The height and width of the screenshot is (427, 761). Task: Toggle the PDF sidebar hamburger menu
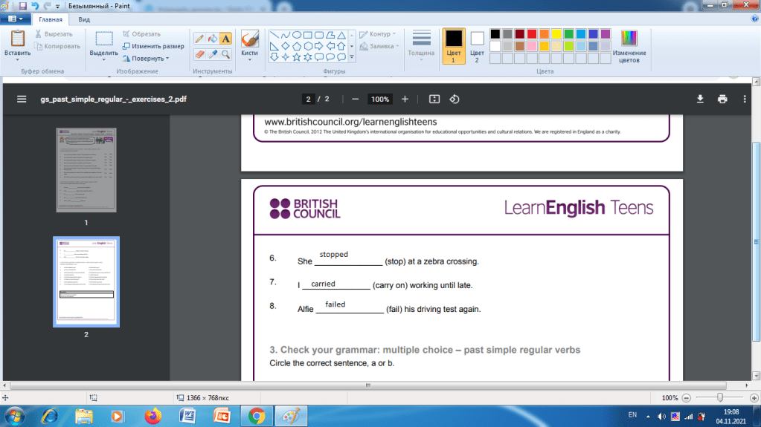click(22, 99)
